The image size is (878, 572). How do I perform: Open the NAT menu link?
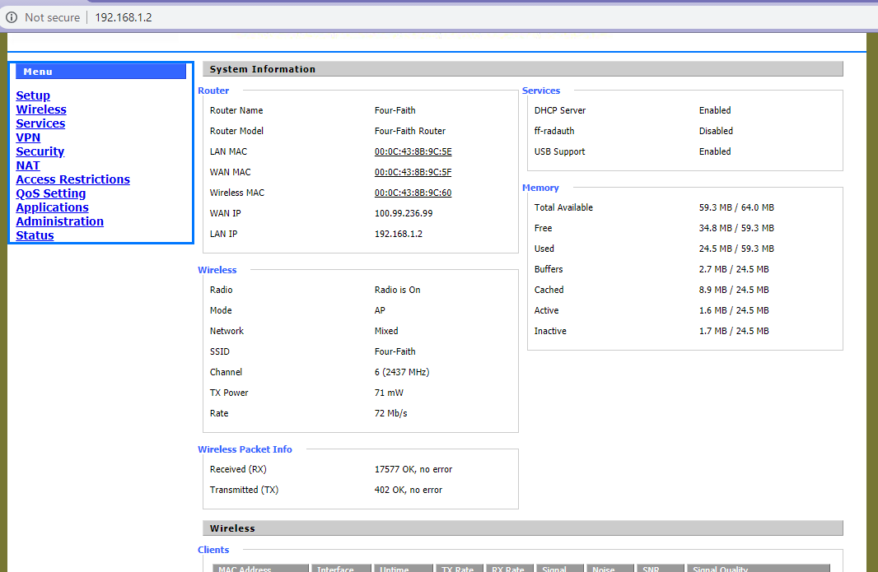(x=28, y=165)
